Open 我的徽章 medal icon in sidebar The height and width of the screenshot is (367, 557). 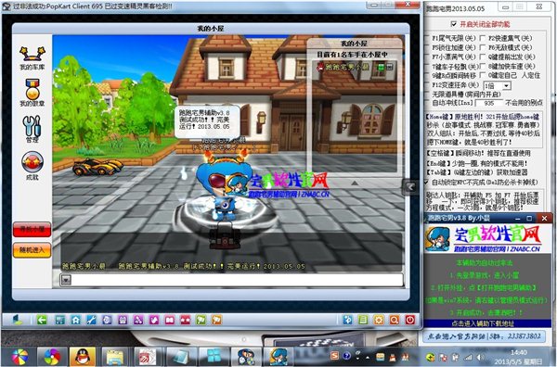click(32, 92)
